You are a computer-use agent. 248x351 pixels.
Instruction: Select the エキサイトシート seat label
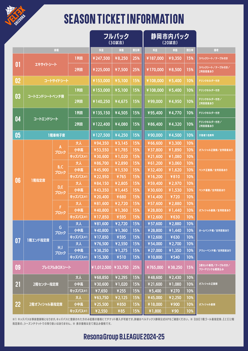tap(45, 64)
